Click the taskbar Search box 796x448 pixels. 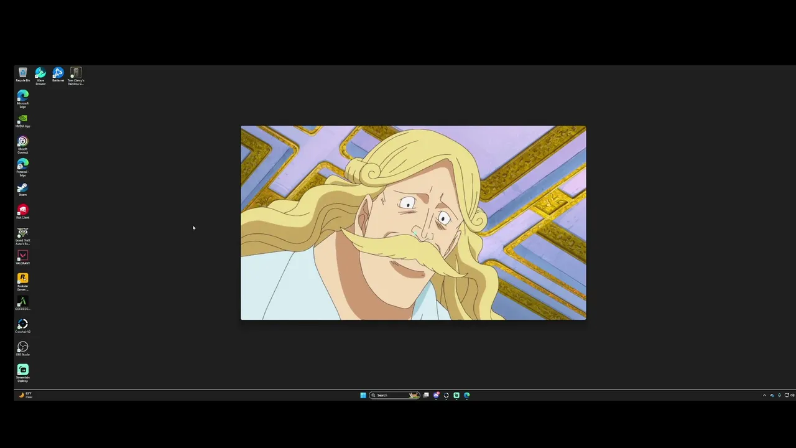coord(394,395)
